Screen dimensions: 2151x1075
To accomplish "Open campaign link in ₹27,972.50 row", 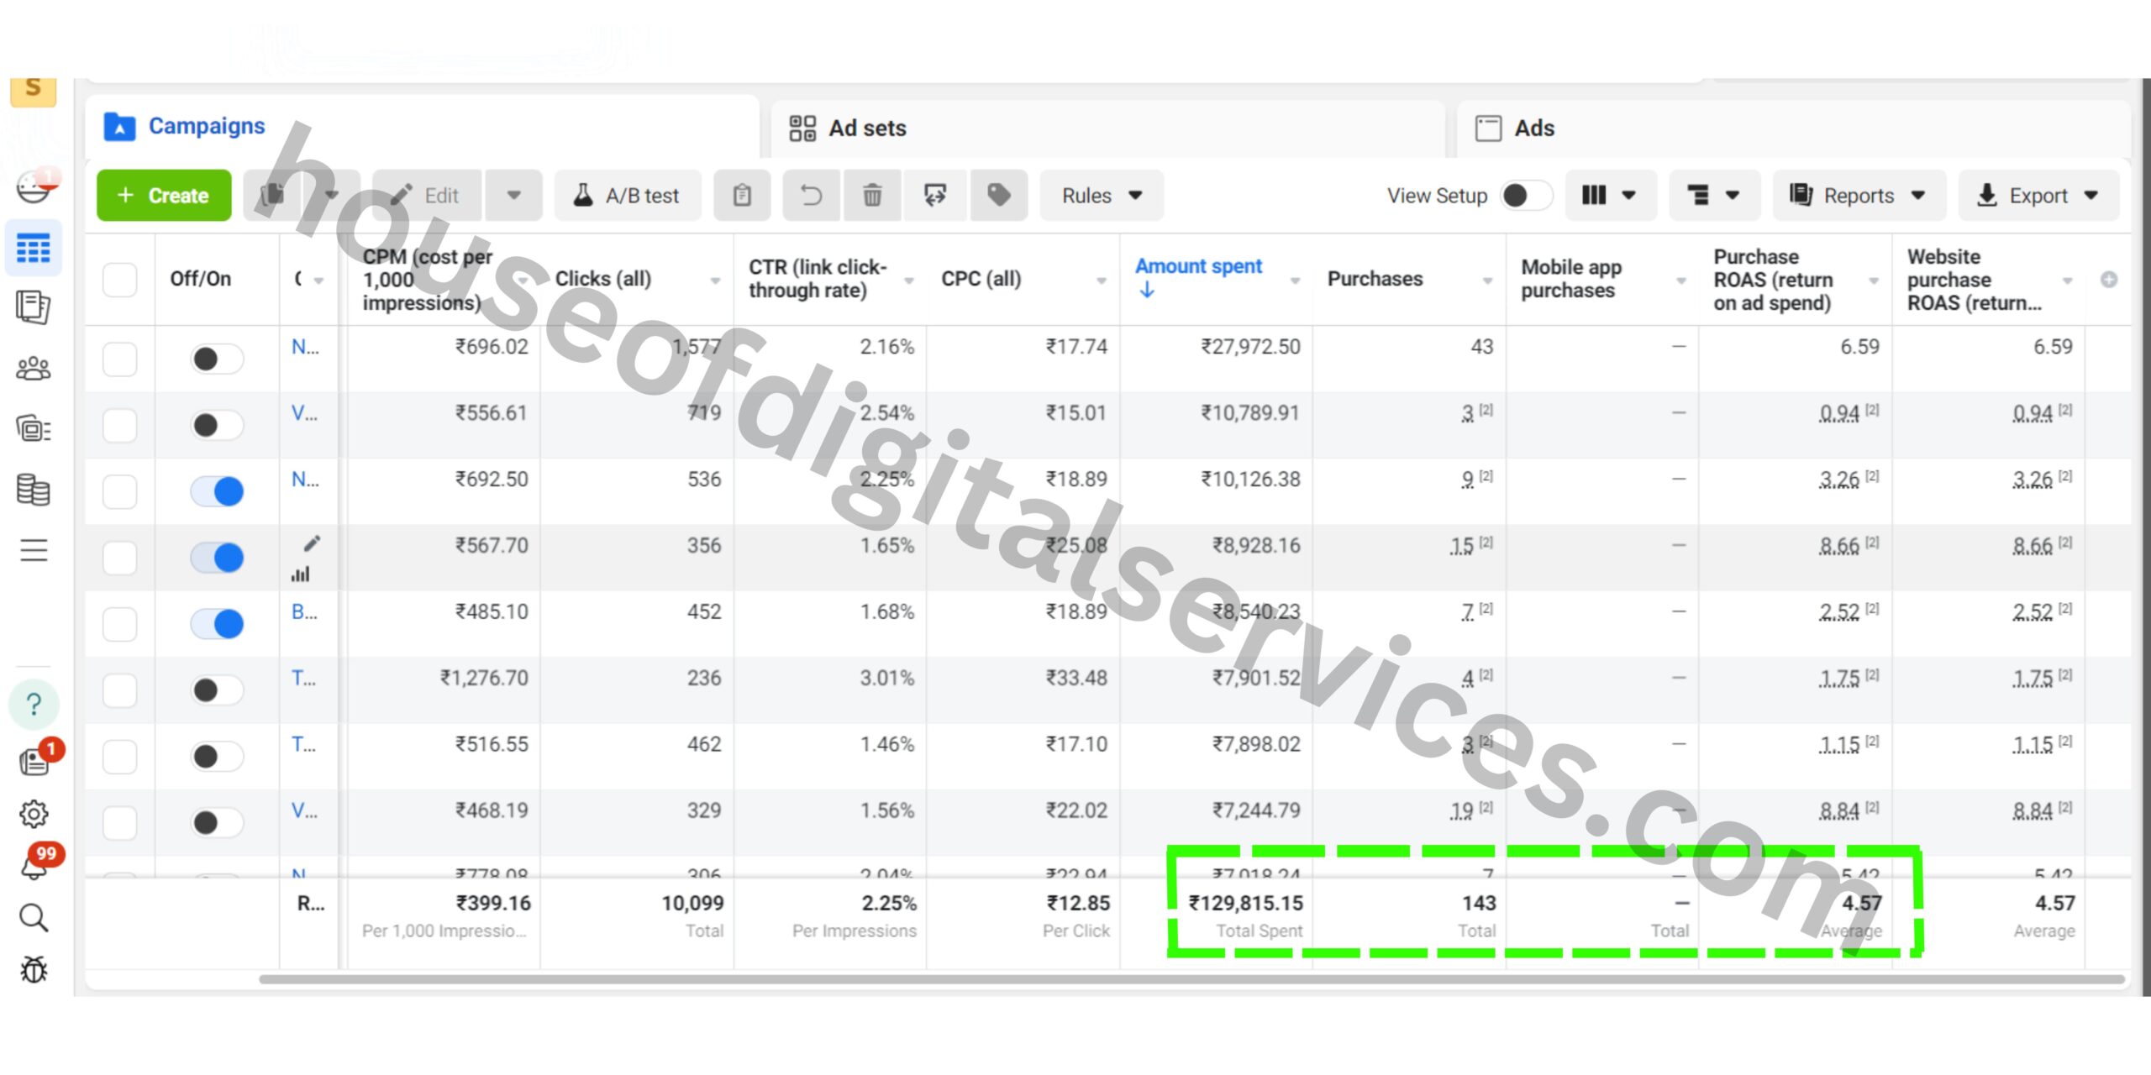I will [x=305, y=347].
